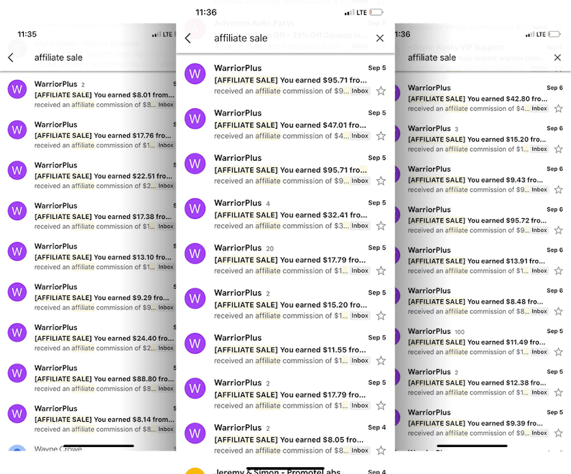Star the $47.01 affiliate sale email
The image size is (571, 474).
[x=381, y=136]
